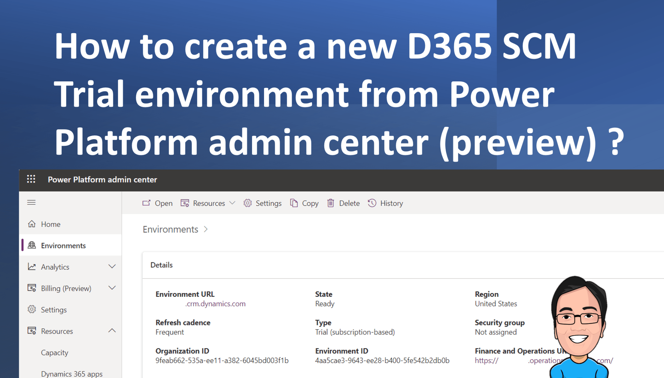This screenshot has width=664, height=378.
Task: Click the Environment ID value text
Action: click(x=382, y=360)
